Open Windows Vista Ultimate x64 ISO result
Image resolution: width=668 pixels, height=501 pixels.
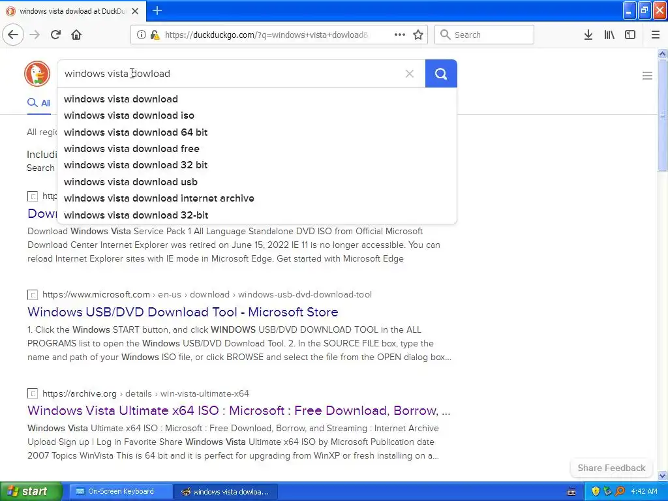tap(239, 410)
